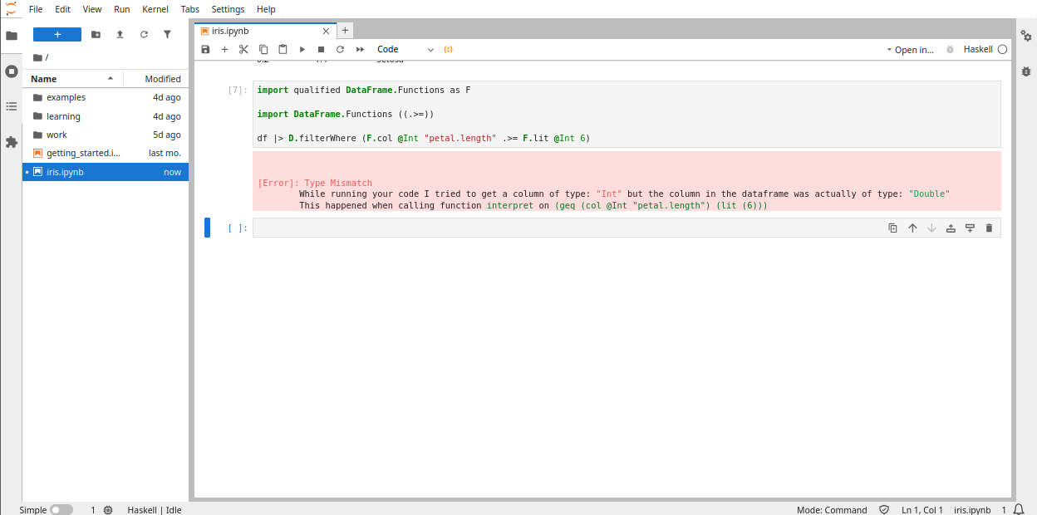Click the file filter funnel icon
This screenshot has height=515, width=1037.
[167, 34]
